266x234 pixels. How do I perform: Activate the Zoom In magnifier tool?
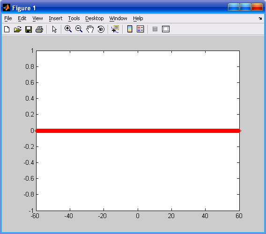tap(68, 29)
